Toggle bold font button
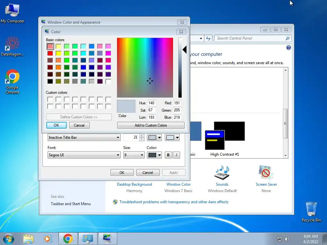327x245 pixels. (x=168, y=155)
